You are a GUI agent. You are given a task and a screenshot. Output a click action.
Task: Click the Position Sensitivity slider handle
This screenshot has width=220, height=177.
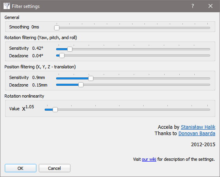click(91, 78)
